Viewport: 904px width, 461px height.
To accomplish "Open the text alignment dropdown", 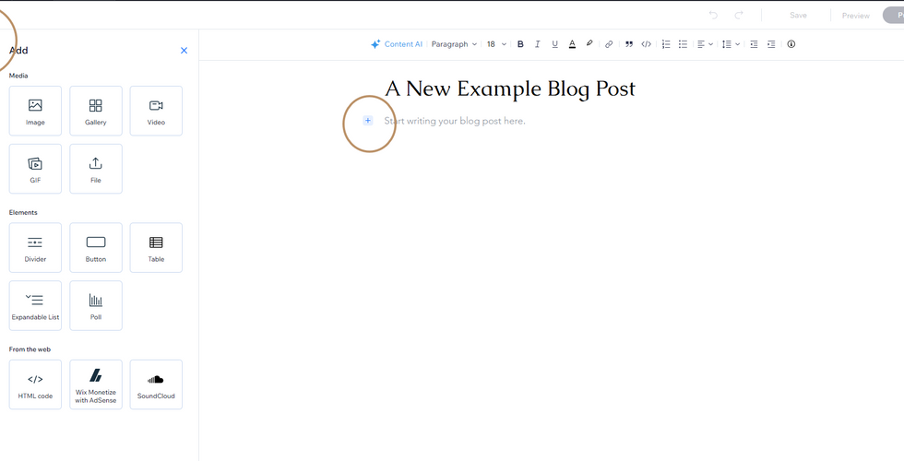I will coord(705,44).
